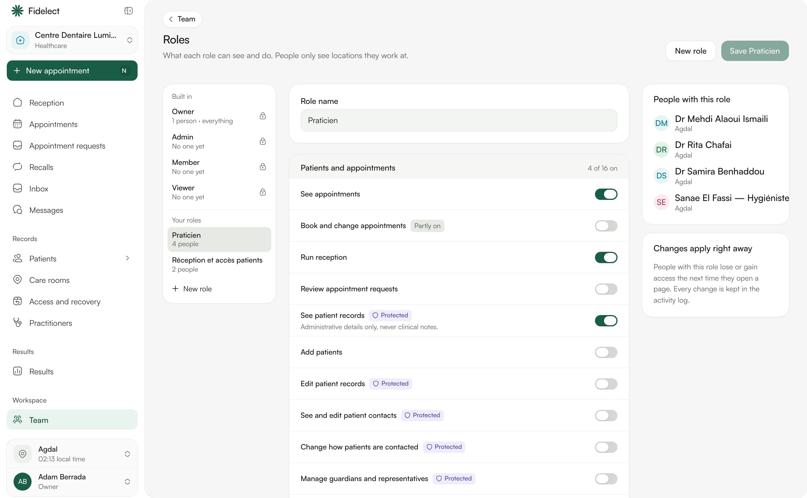Viewport: 807px width, 498px height.
Task: Click the Patients people icon
Action: click(17, 258)
